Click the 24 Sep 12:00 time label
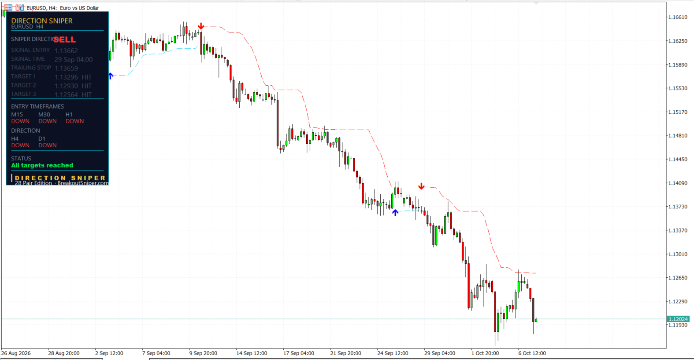The image size is (694, 360). tap(393, 353)
